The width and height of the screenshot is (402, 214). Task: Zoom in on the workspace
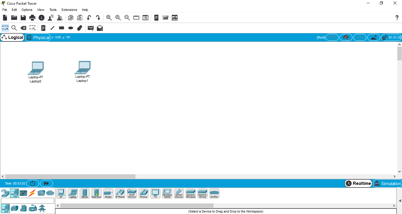[109, 18]
